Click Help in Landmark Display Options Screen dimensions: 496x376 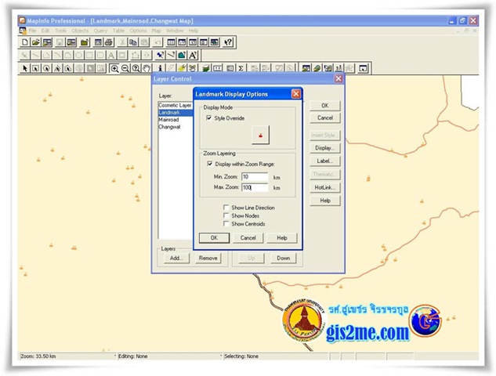[282, 238]
